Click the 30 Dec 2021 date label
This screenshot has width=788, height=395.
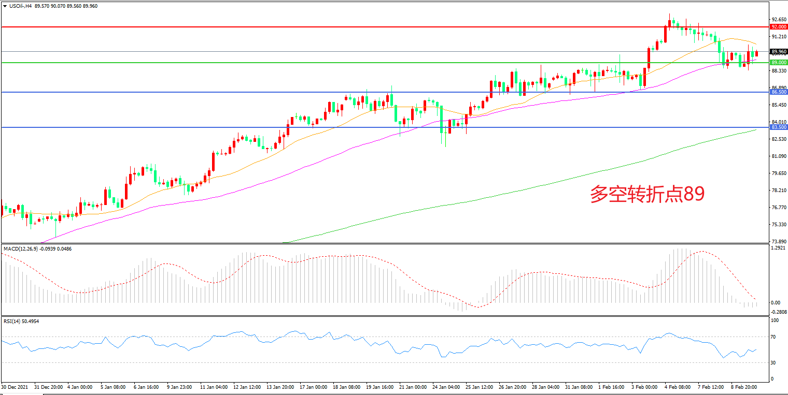15,387
